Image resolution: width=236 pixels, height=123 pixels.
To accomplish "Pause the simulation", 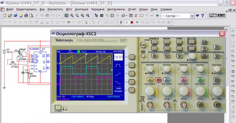I will click(127, 23).
